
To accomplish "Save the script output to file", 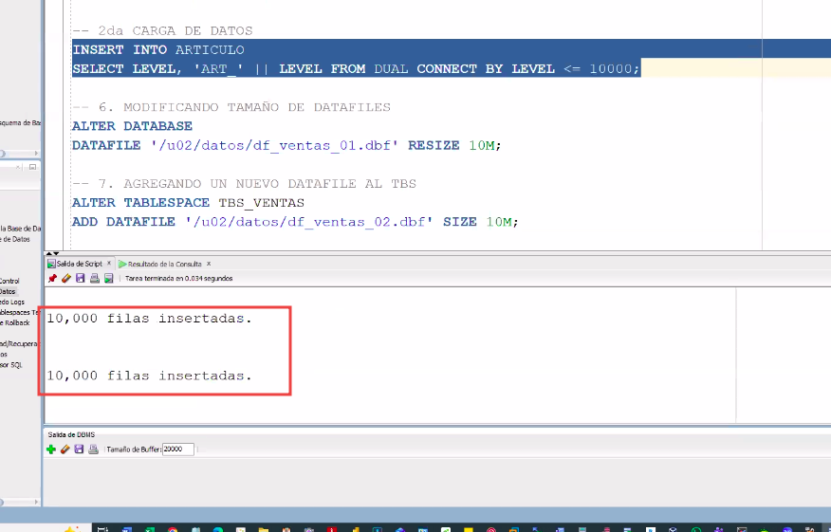I will click(80, 279).
